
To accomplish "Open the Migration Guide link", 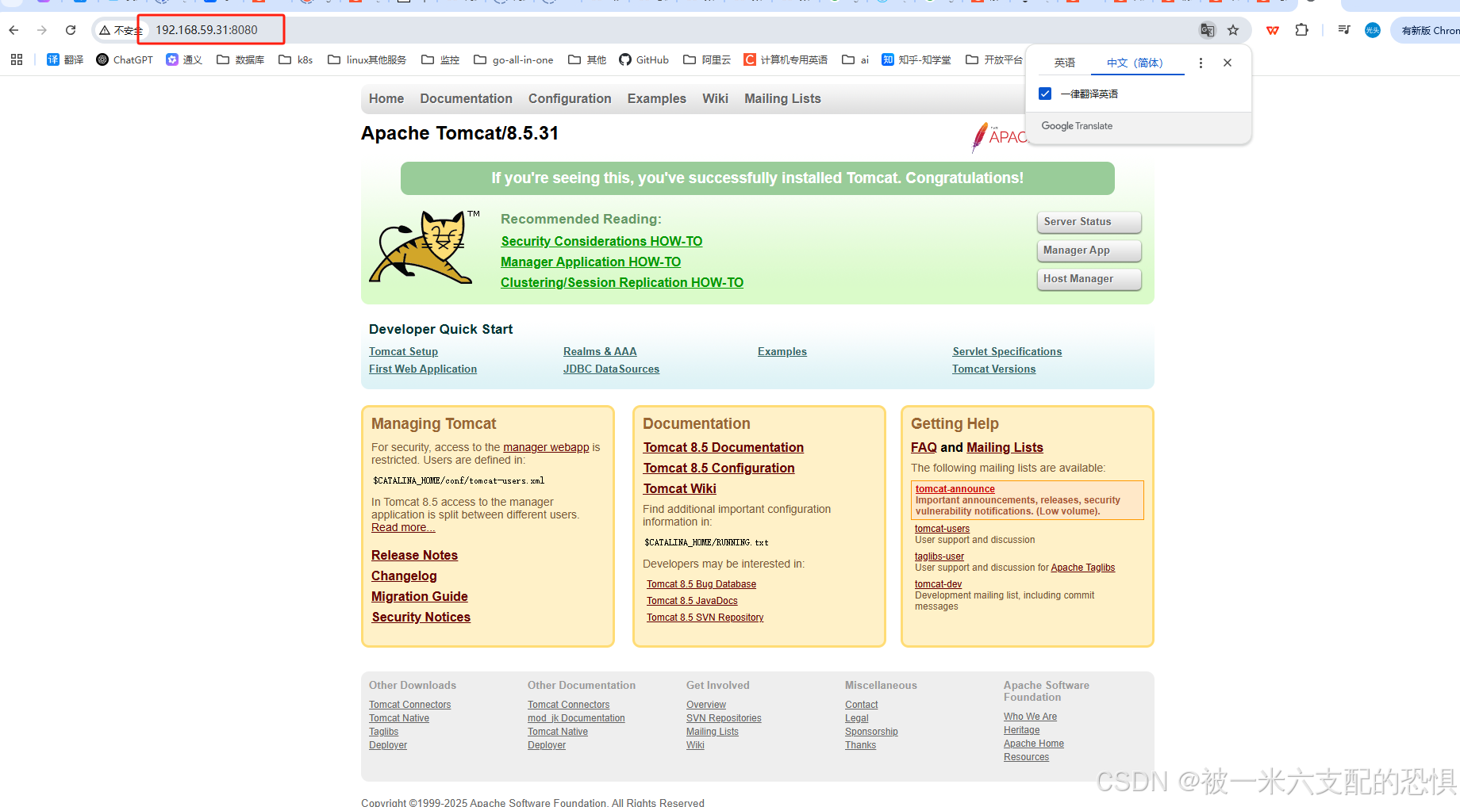I will click(419, 596).
